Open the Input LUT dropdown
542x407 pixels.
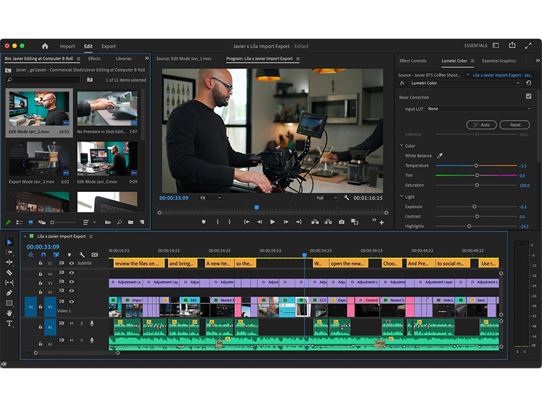478,109
